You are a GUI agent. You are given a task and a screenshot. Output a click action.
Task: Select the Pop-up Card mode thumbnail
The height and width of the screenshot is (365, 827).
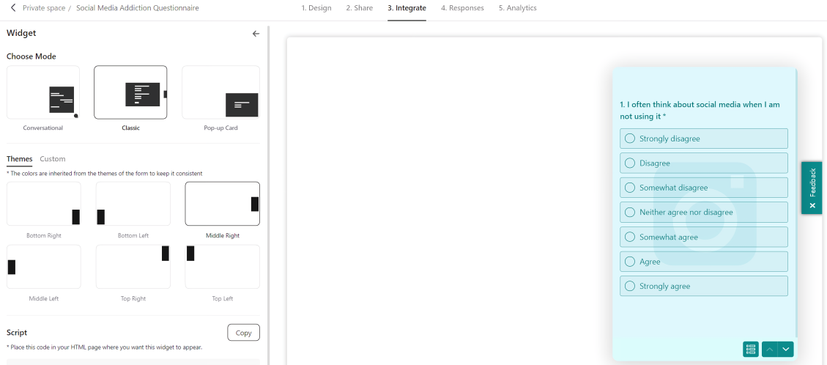point(220,92)
